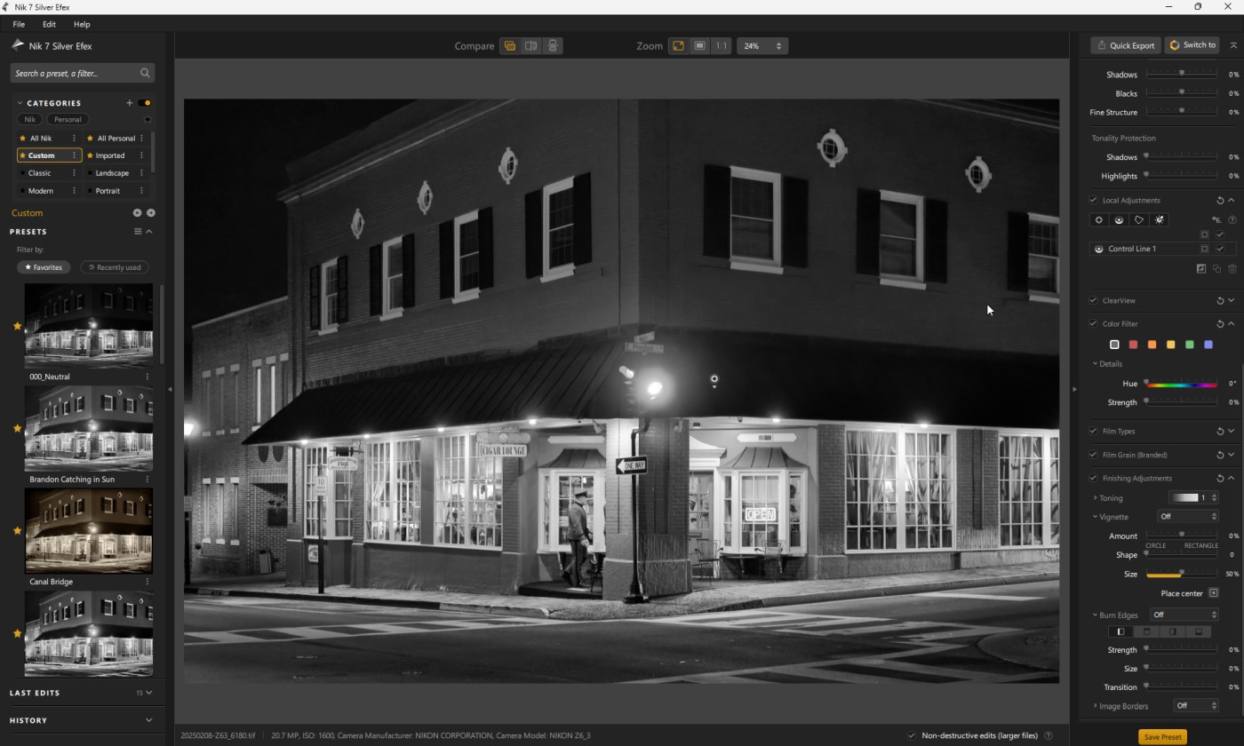The width and height of the screenshot is (1244, 746).
Task: Select the red color filter swatch
Action: pos(1133,345)
